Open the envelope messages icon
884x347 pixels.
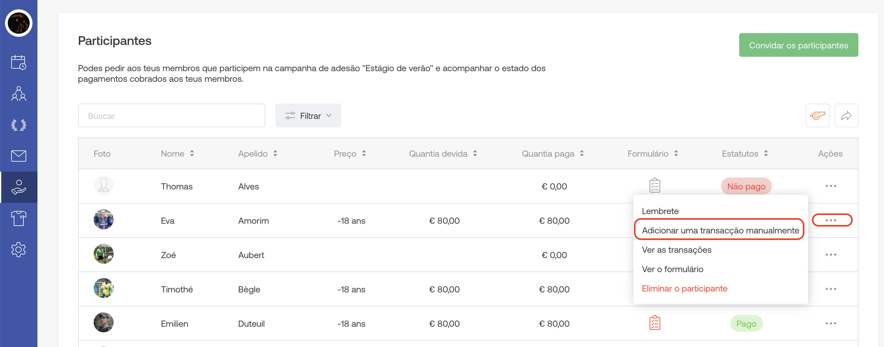18,156
